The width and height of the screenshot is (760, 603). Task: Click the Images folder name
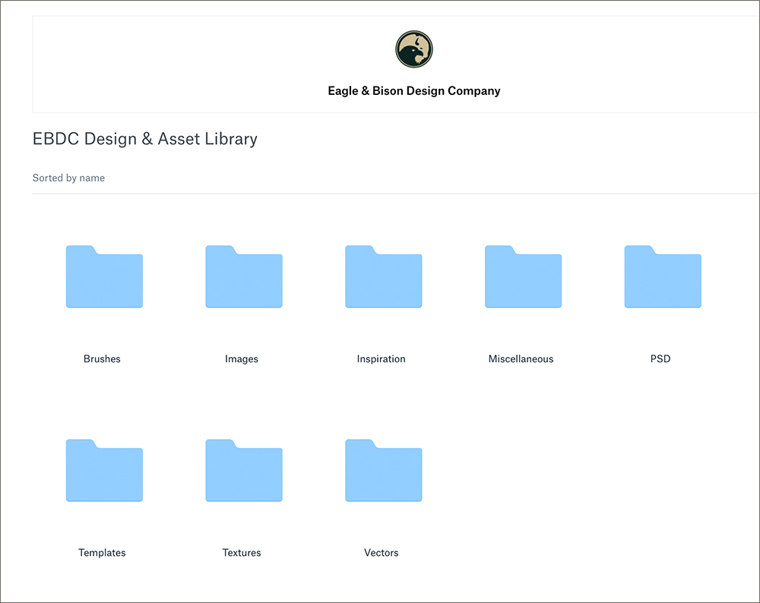[x=242, y=359]
